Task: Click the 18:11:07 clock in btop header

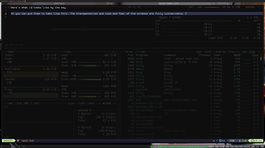Action: point(134,7)
